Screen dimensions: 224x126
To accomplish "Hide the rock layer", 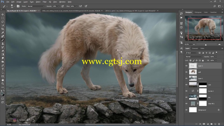I will click(186, 85).
